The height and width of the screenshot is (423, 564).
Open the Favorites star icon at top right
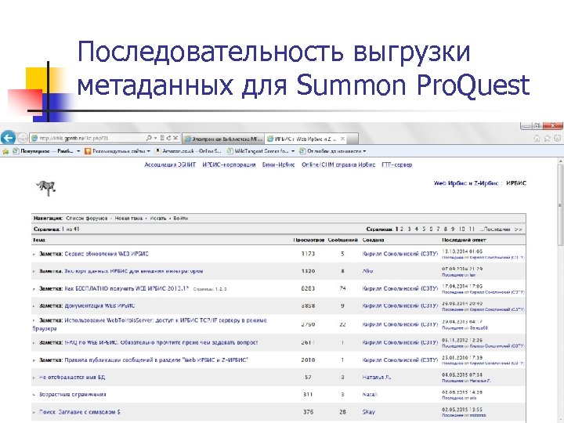pos(547,138)
